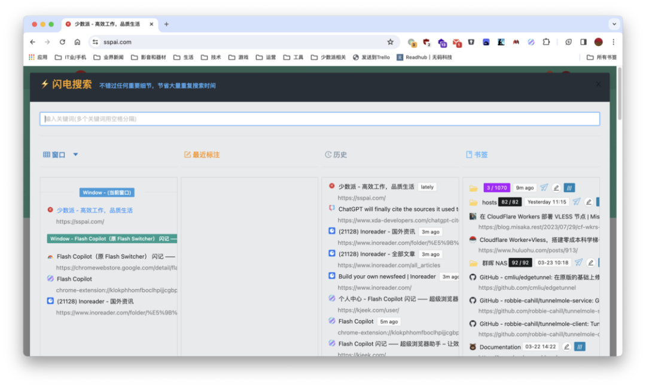Switch to the 书签 tab
The width and height of the screenshot is (646, 387).
[477, 155]
